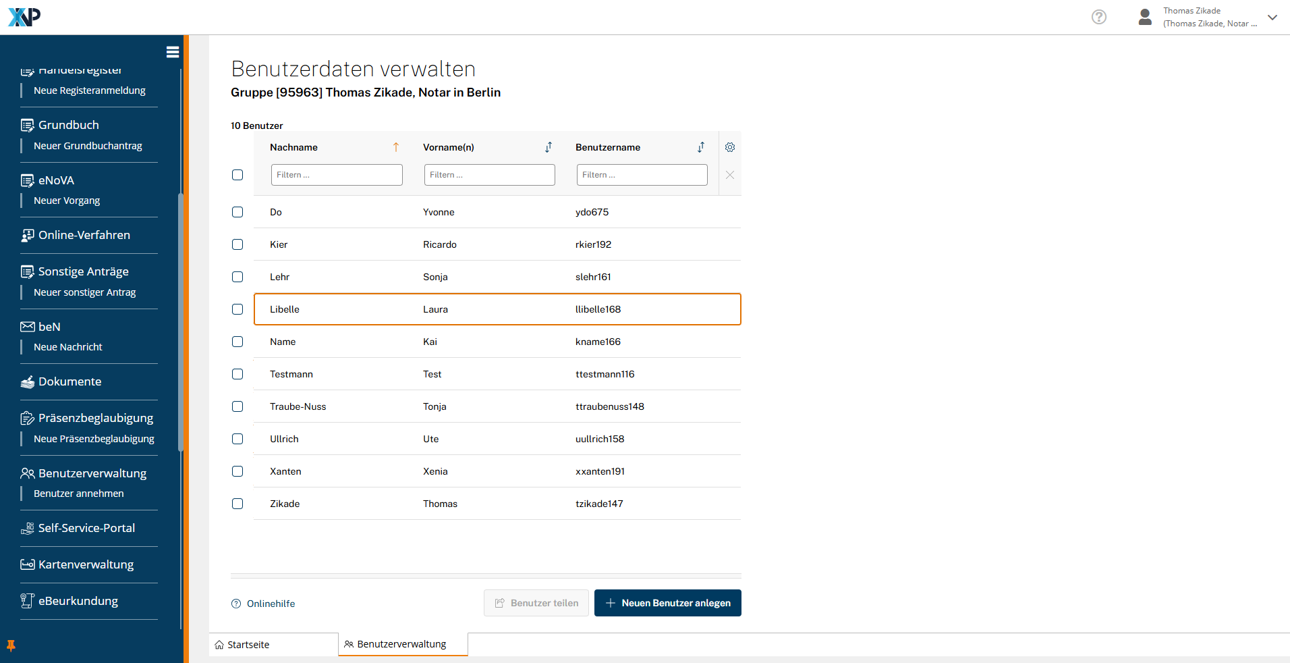Open table column settings gear icon

point(729,147)
